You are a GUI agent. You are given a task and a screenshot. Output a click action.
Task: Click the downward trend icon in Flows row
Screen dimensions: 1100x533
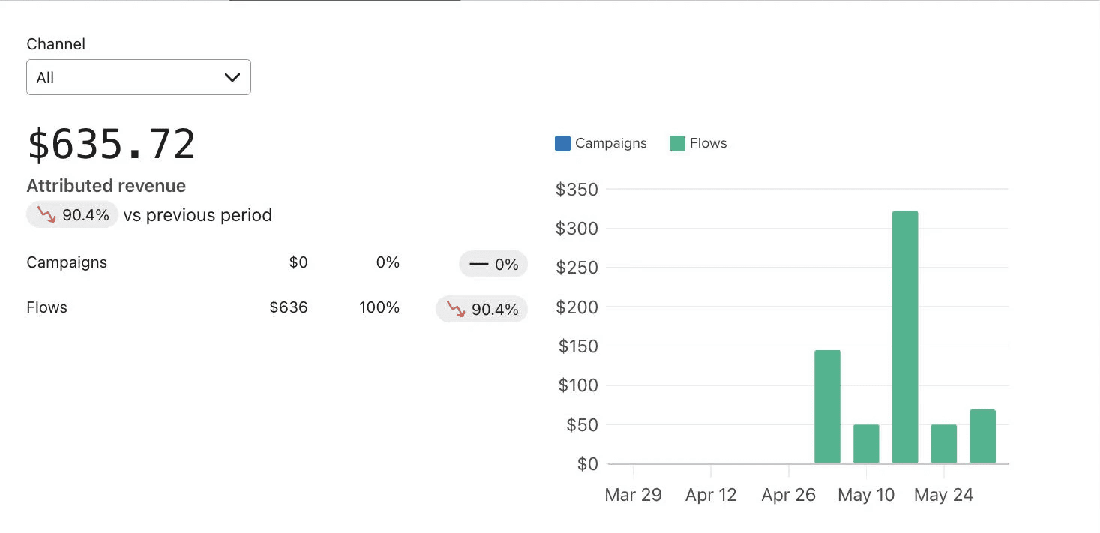point(456,309)
